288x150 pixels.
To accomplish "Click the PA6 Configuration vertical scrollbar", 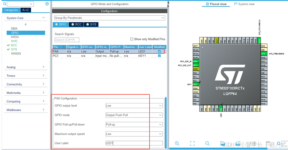I will click(166, 123).
